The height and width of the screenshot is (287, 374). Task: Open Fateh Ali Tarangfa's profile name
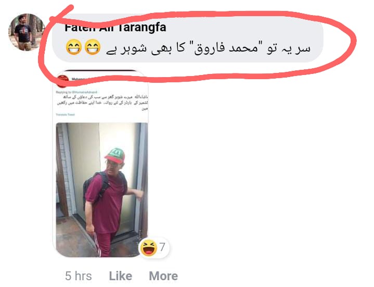[x=115, y=27]
